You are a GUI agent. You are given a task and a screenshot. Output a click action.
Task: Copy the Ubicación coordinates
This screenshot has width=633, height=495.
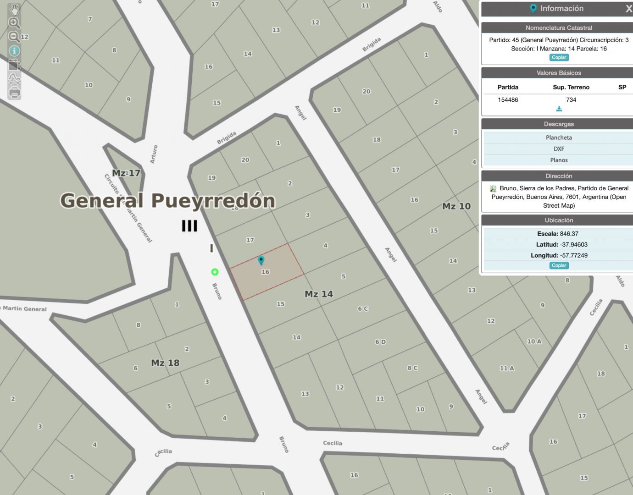[x=559, y=265]
